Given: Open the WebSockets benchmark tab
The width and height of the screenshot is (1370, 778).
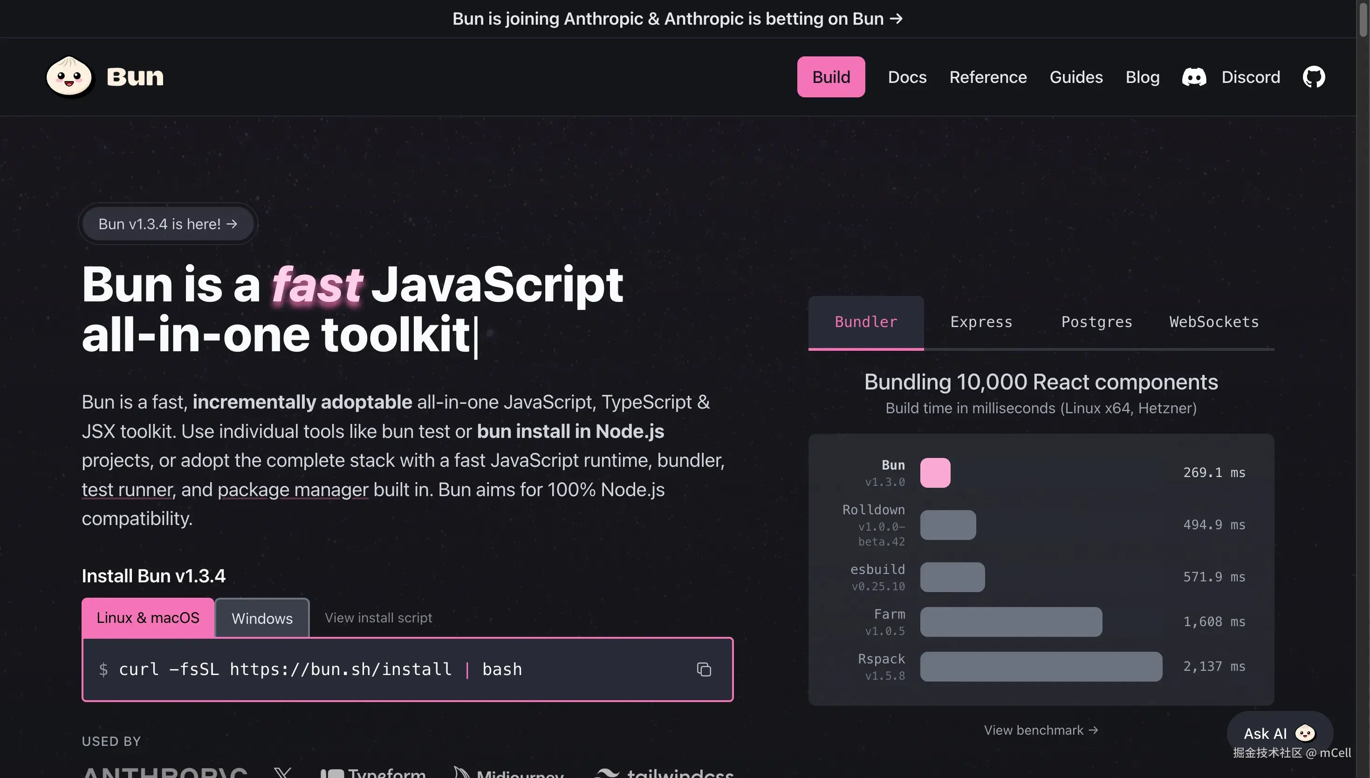Looking at the screenshot, I should [1213, 321].
